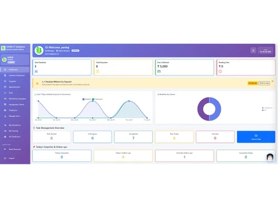The width and height of the screenshot is (278, 208).
Task: Click the Immigration Clients globe icon
Action: (x=5, y=104)
